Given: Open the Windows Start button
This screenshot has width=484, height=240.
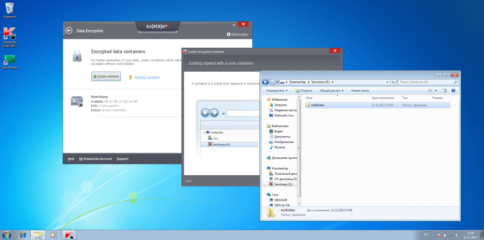Looking at the screenshot, I should [7, 235].
